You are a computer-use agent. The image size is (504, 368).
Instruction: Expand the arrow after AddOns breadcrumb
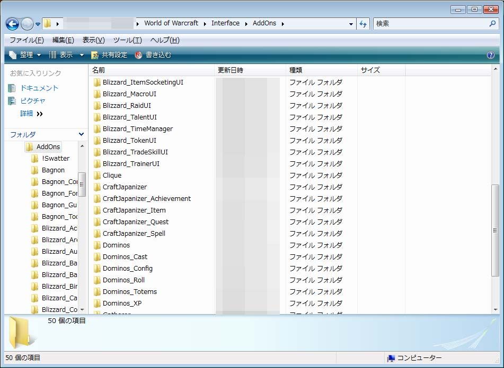[x=282, y=24]
